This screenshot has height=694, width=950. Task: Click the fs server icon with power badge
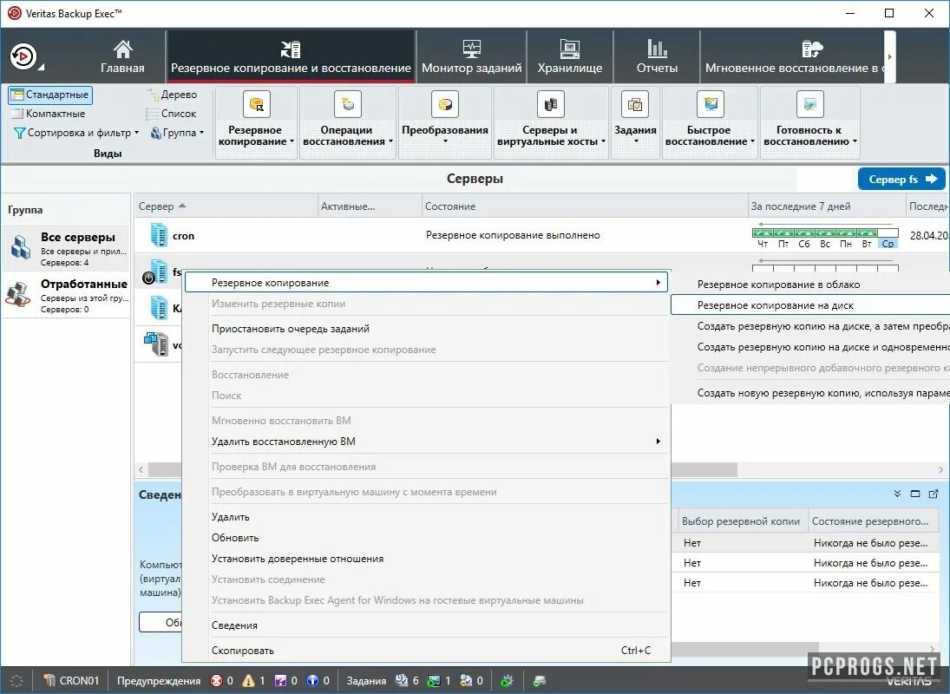156,272
